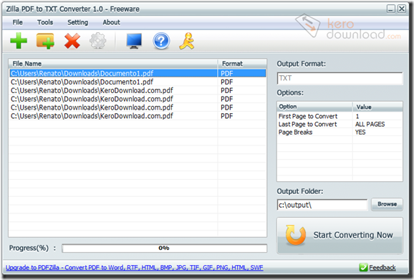Open the About menu
The image size is (414, 280).
tap(112, 22)
